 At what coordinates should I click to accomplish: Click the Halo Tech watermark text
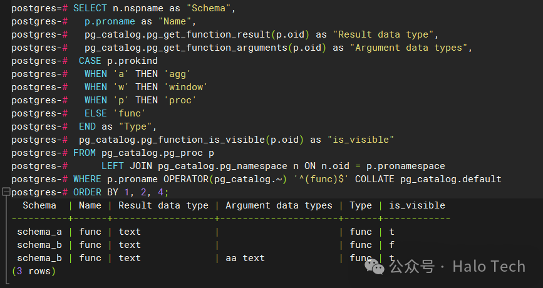pos(489,266)
